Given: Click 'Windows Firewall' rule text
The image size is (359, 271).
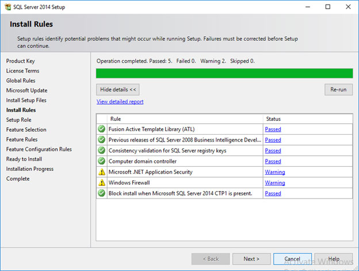Looking at the screenshot, I should [x=129, y=182].
